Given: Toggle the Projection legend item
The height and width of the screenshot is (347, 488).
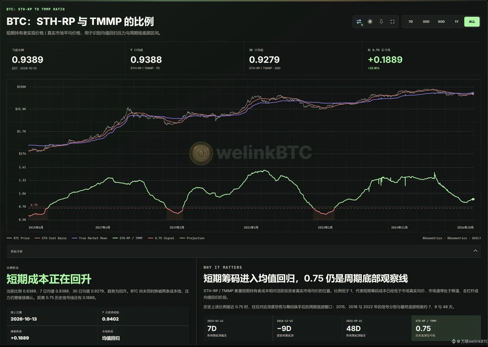Looking at the screenshot, I should (193, 238).
